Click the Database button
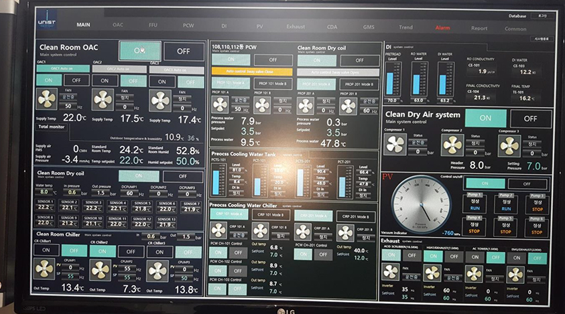 pyautogui.click(x=517, y=15)
